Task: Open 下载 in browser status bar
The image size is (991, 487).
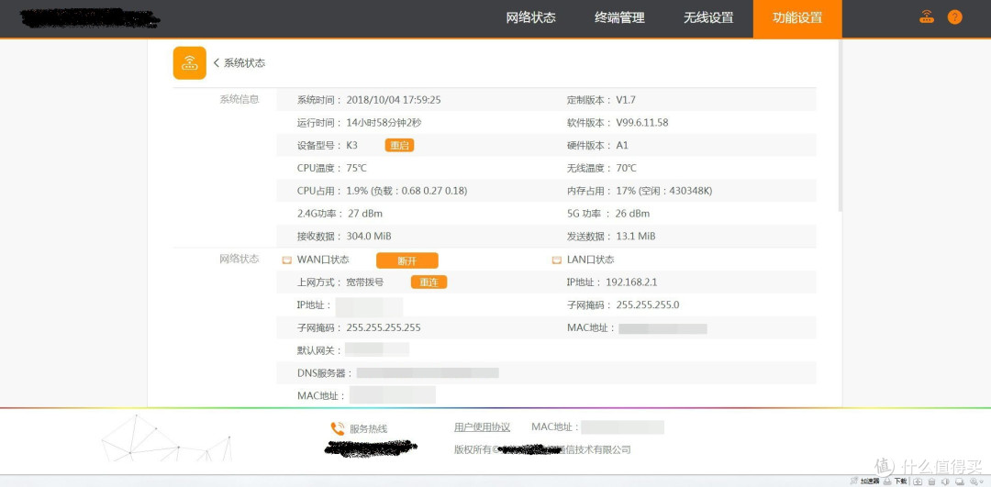Action: pos(895,481)
